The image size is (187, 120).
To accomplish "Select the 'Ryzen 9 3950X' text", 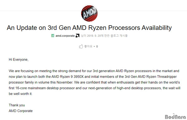I will (72, 76).
